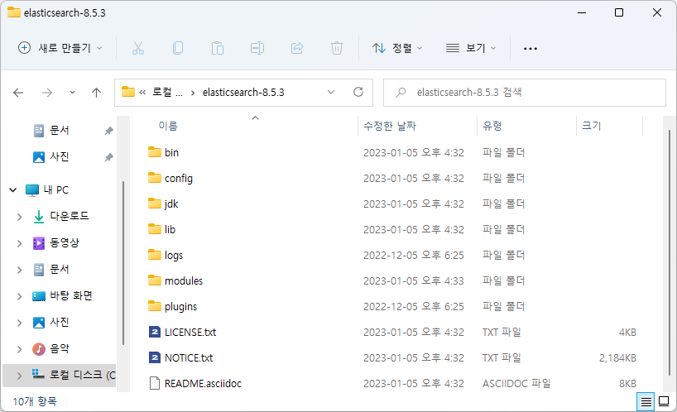Select 바탕 화면 in navigation pane
Image resolution: width=677 pixels, height=412 pixels.
click(71, 295)
